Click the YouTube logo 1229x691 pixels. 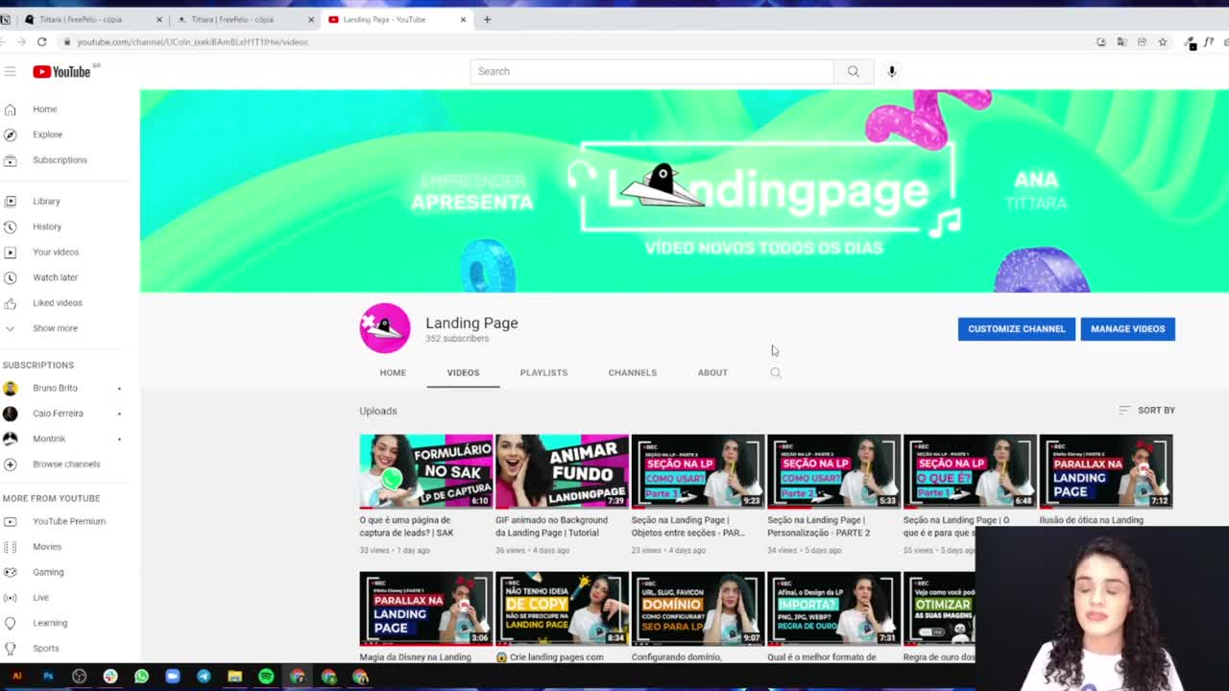click(61, 72)
